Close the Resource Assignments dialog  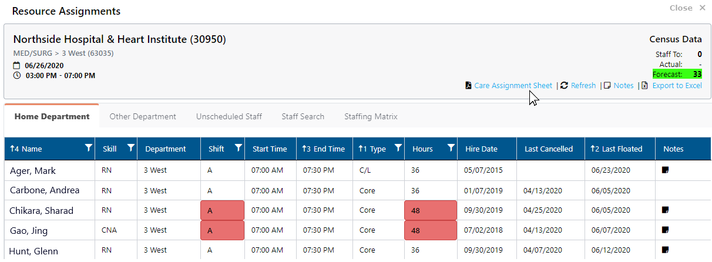coord(687,8)
